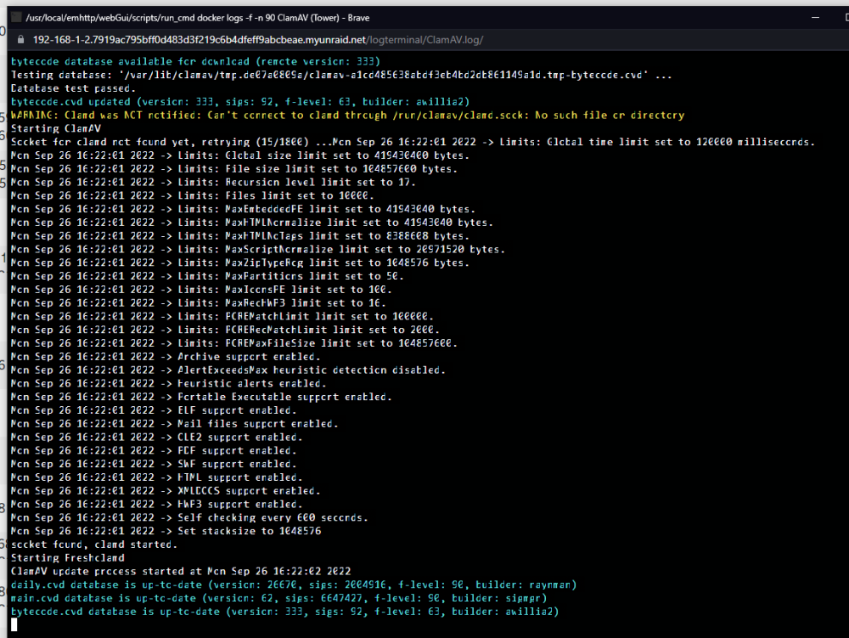Click the 'daily.cvd database is up-to-date' line
Viewport: 849px width, 638px height.
coord(294,585)
